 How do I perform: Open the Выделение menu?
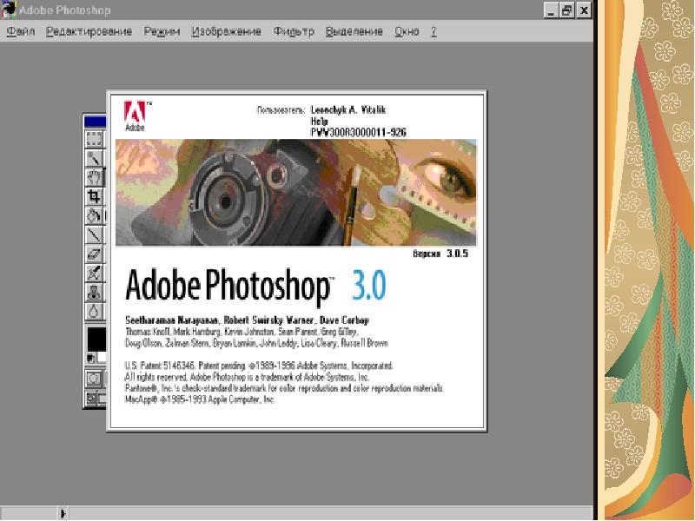354,31
